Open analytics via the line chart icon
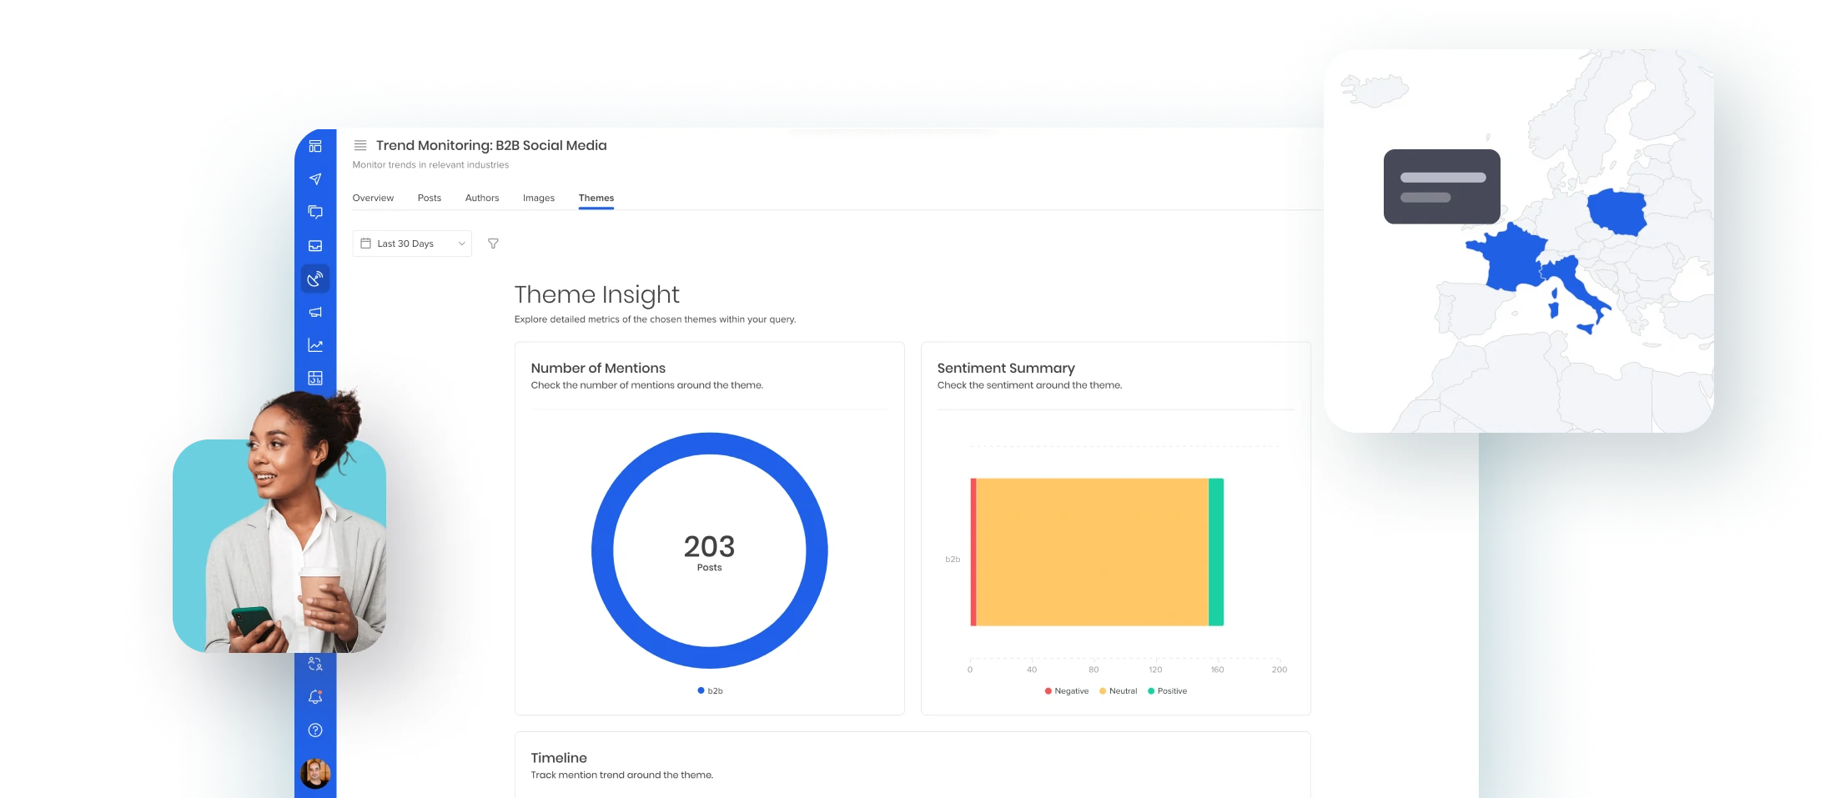 click(315, 344)
